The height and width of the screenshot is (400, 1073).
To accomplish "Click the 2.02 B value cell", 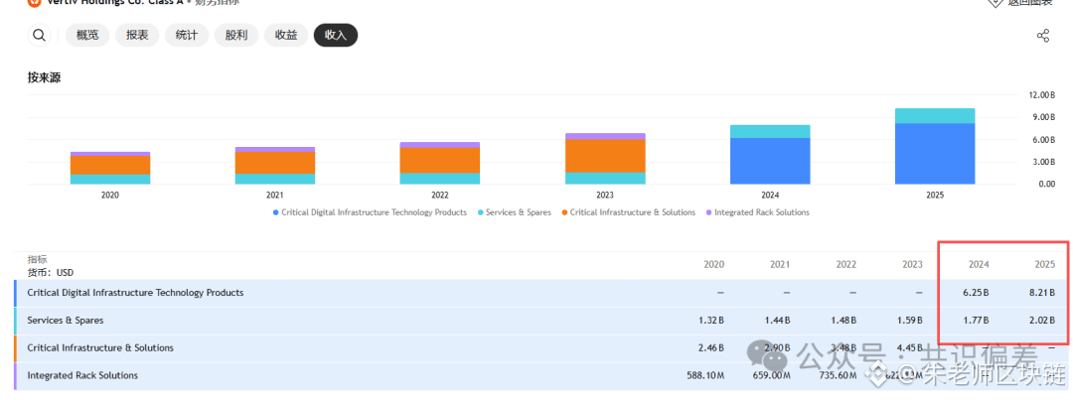I will (1041, 320).
